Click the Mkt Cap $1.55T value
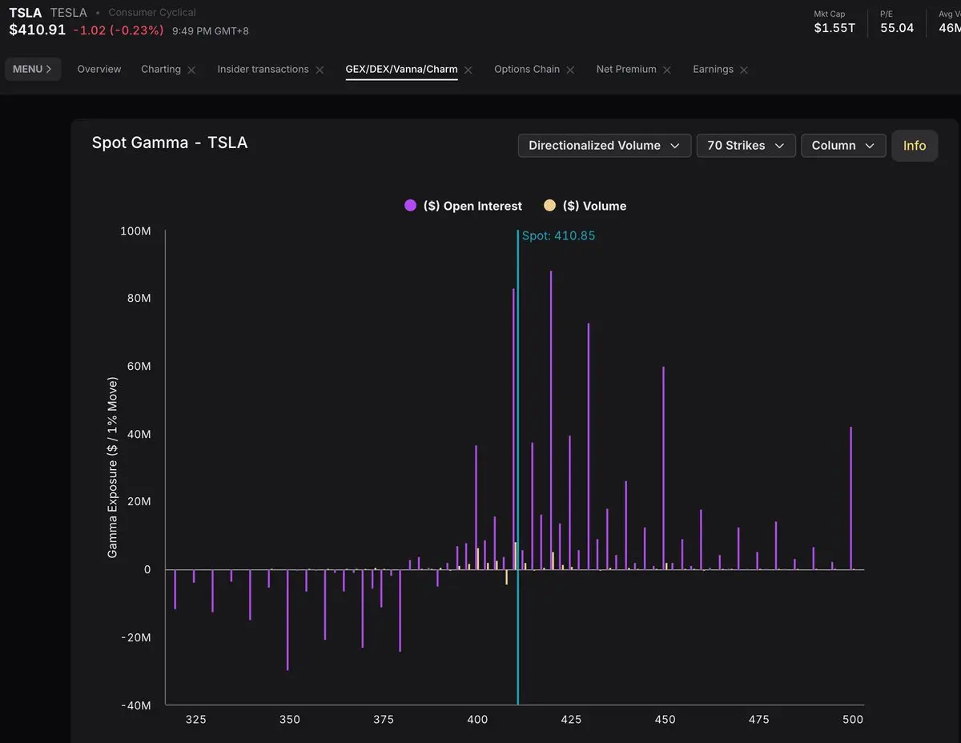The height and width of the screenshot is (743, 961). click(x=834, y=28)
